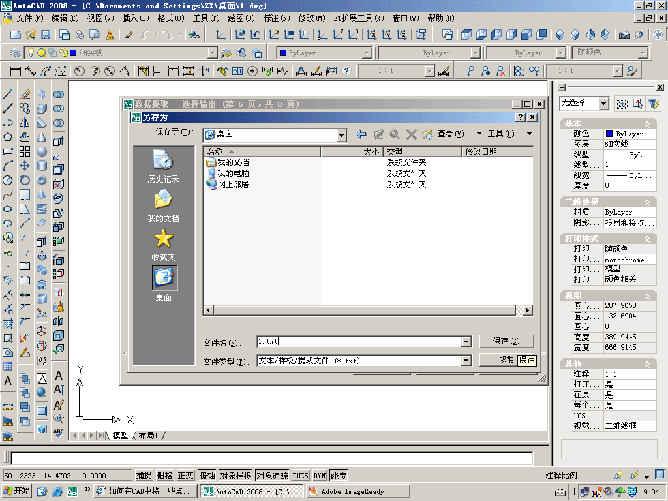Collapse the 三维效果 section in properties
This screenshot has height=501, width=668.
[x=646, y=203]
